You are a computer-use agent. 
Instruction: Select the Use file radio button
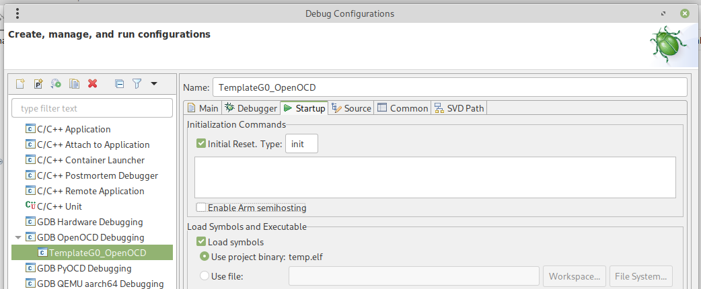click(x=205, y=276)
